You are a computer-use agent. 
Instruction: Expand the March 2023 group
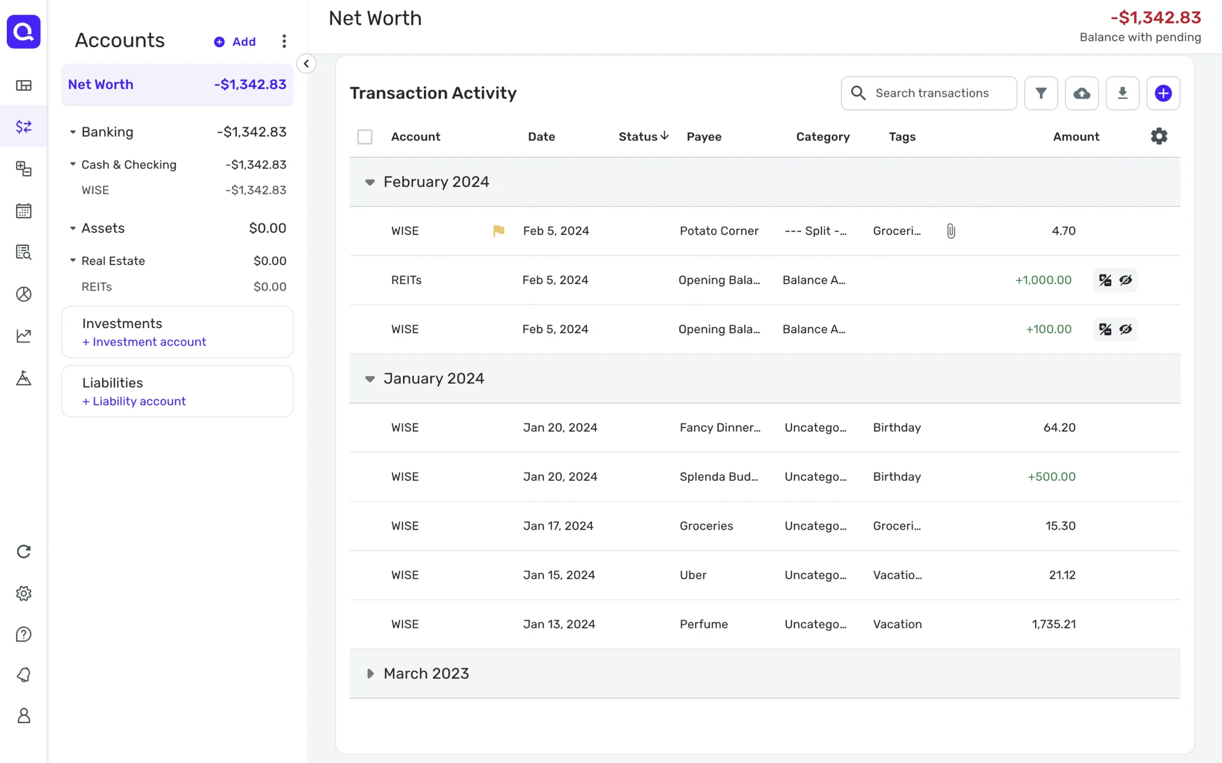[370, 673]
